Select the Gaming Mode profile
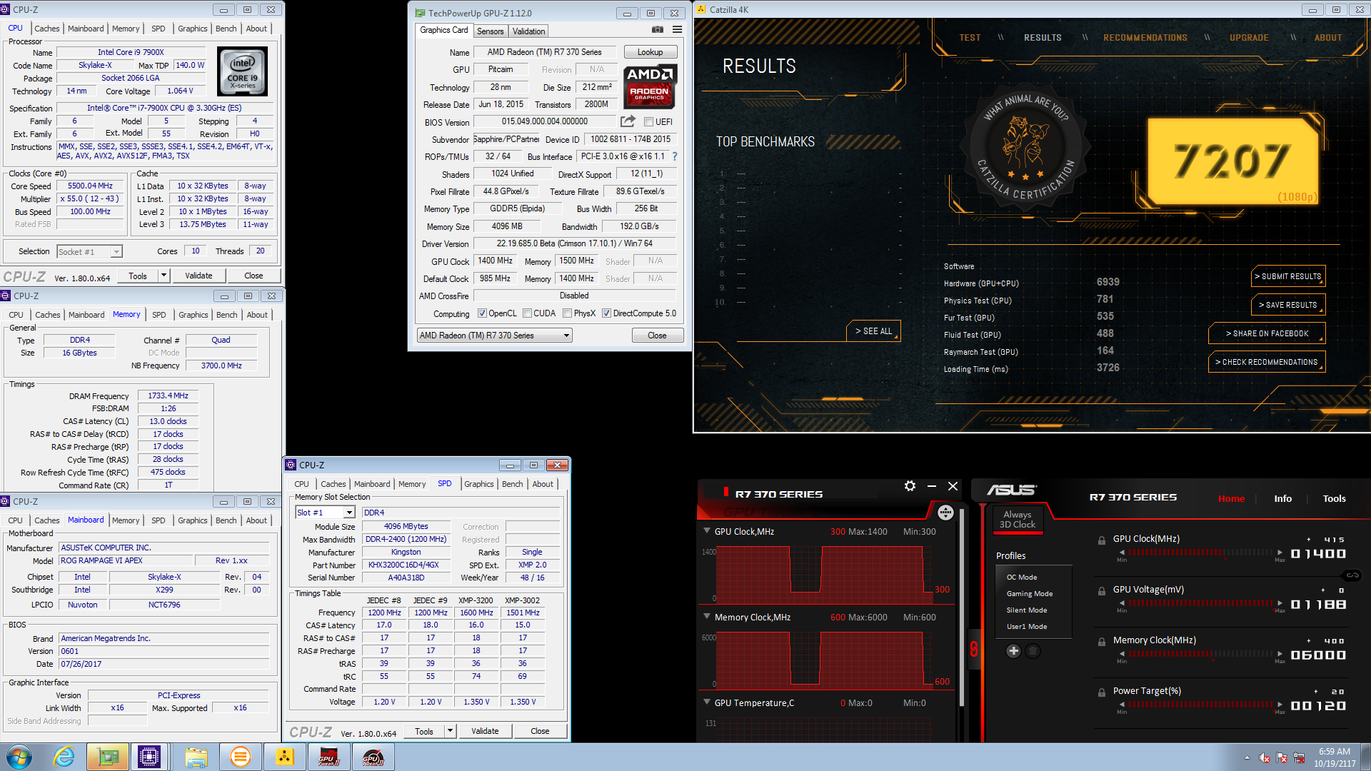 [x=1030, y=593]
